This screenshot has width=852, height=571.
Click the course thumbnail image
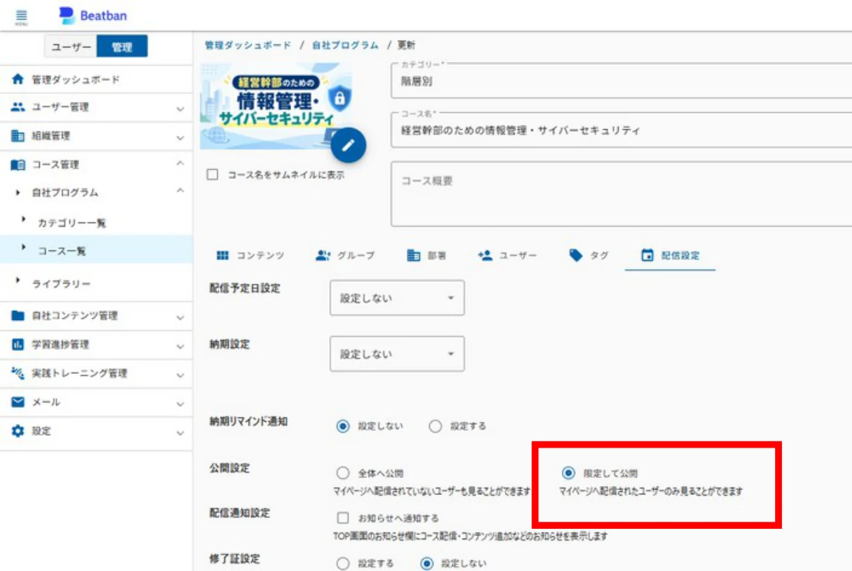click(x=275, y=106)
